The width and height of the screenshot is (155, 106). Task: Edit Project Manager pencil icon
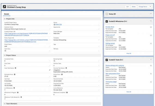tap(99, 34)
